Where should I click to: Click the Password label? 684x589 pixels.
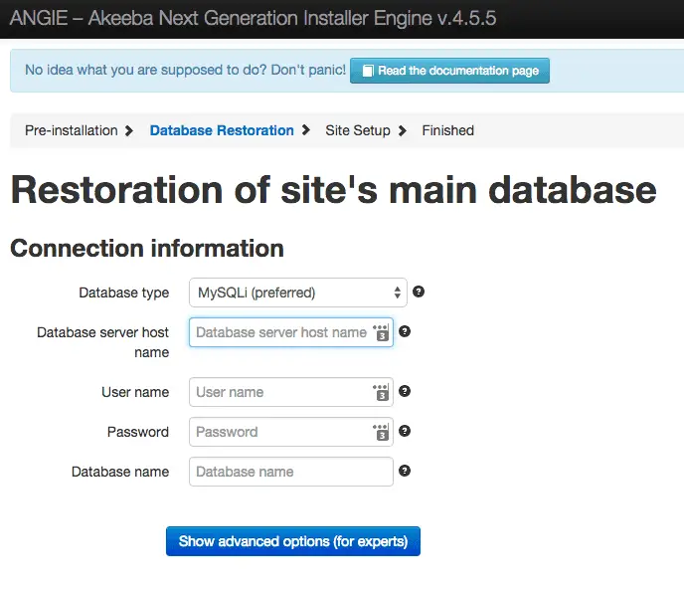coord(138,432)
